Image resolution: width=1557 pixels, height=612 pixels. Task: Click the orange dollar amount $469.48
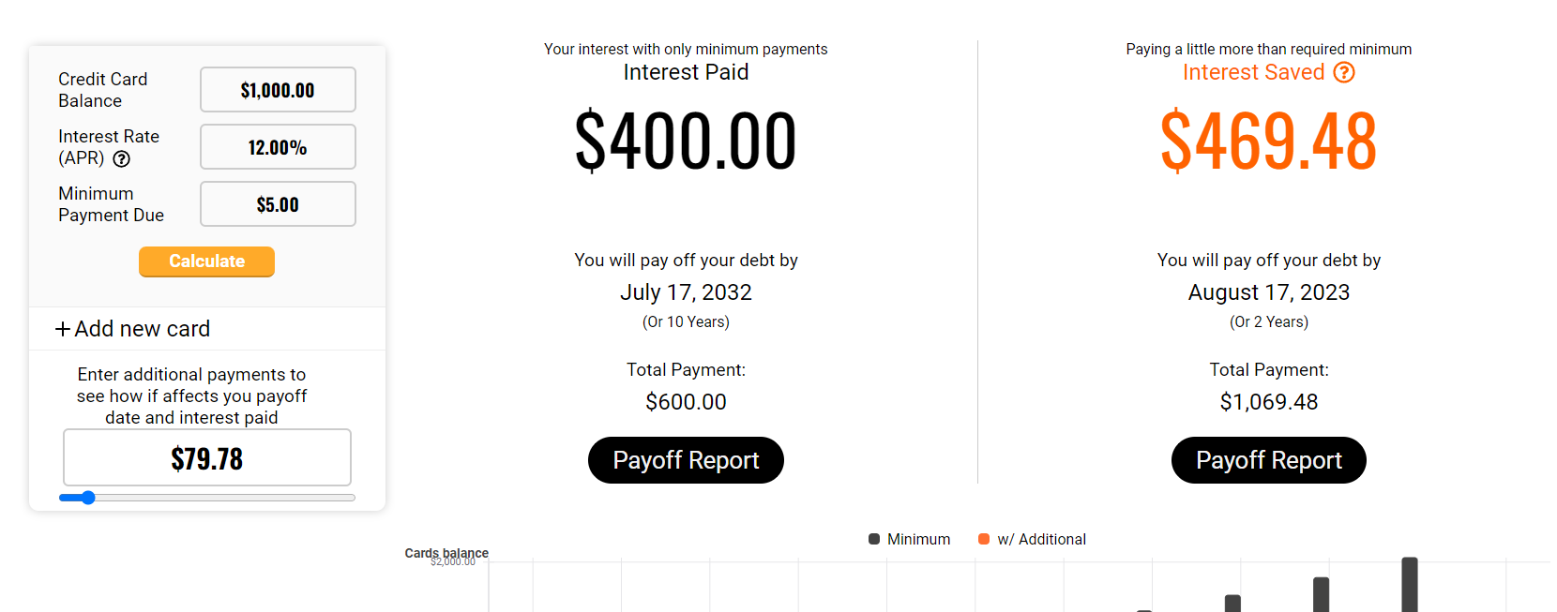[x=1268, y=141]
